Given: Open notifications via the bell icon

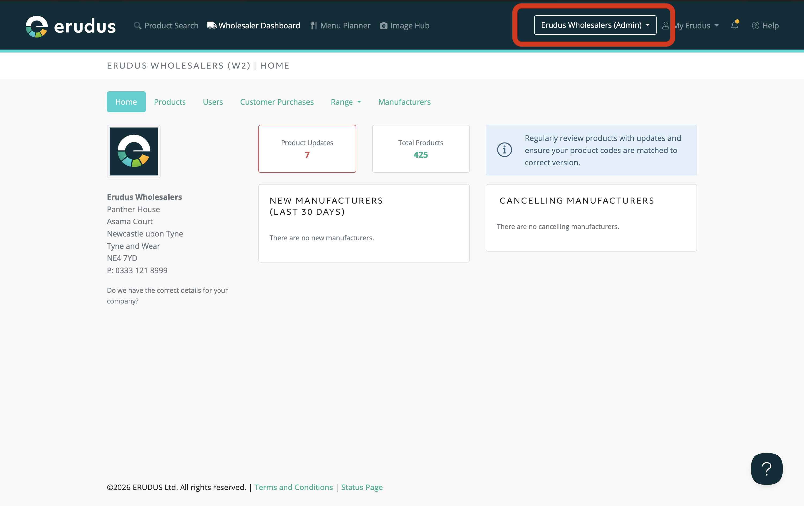Looking at the screenshot, I should point(734,25).
